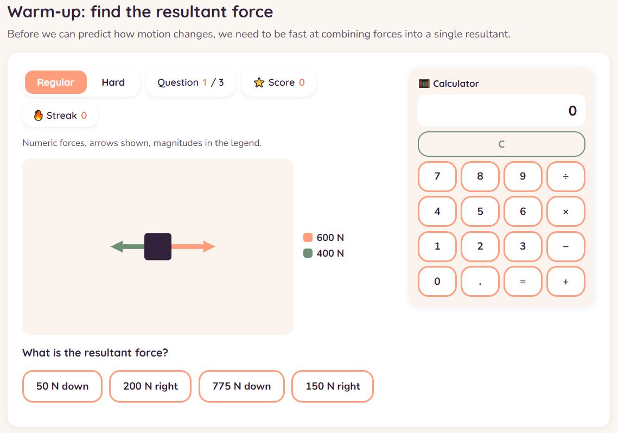Click the divide operator key
618x433 pixels.
[565, 176]
